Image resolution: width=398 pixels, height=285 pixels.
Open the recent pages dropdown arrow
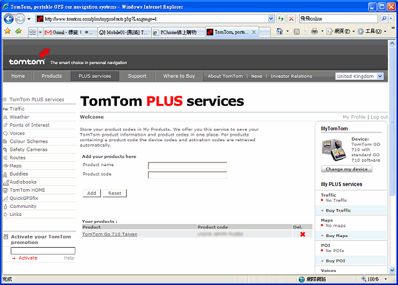[x=29, y=19]
